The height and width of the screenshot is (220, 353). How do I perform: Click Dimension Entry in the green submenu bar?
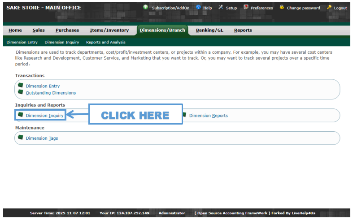(22, 42)
